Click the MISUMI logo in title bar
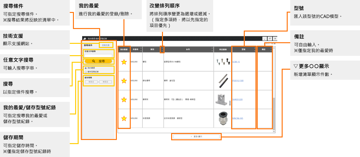 [x=85, y=38]
